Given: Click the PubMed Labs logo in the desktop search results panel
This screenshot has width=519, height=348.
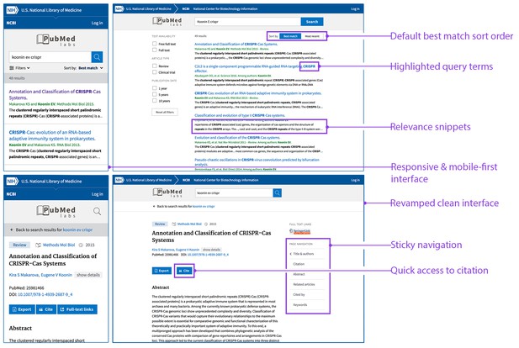Looking at the screenshot, I should pos(167,22).
